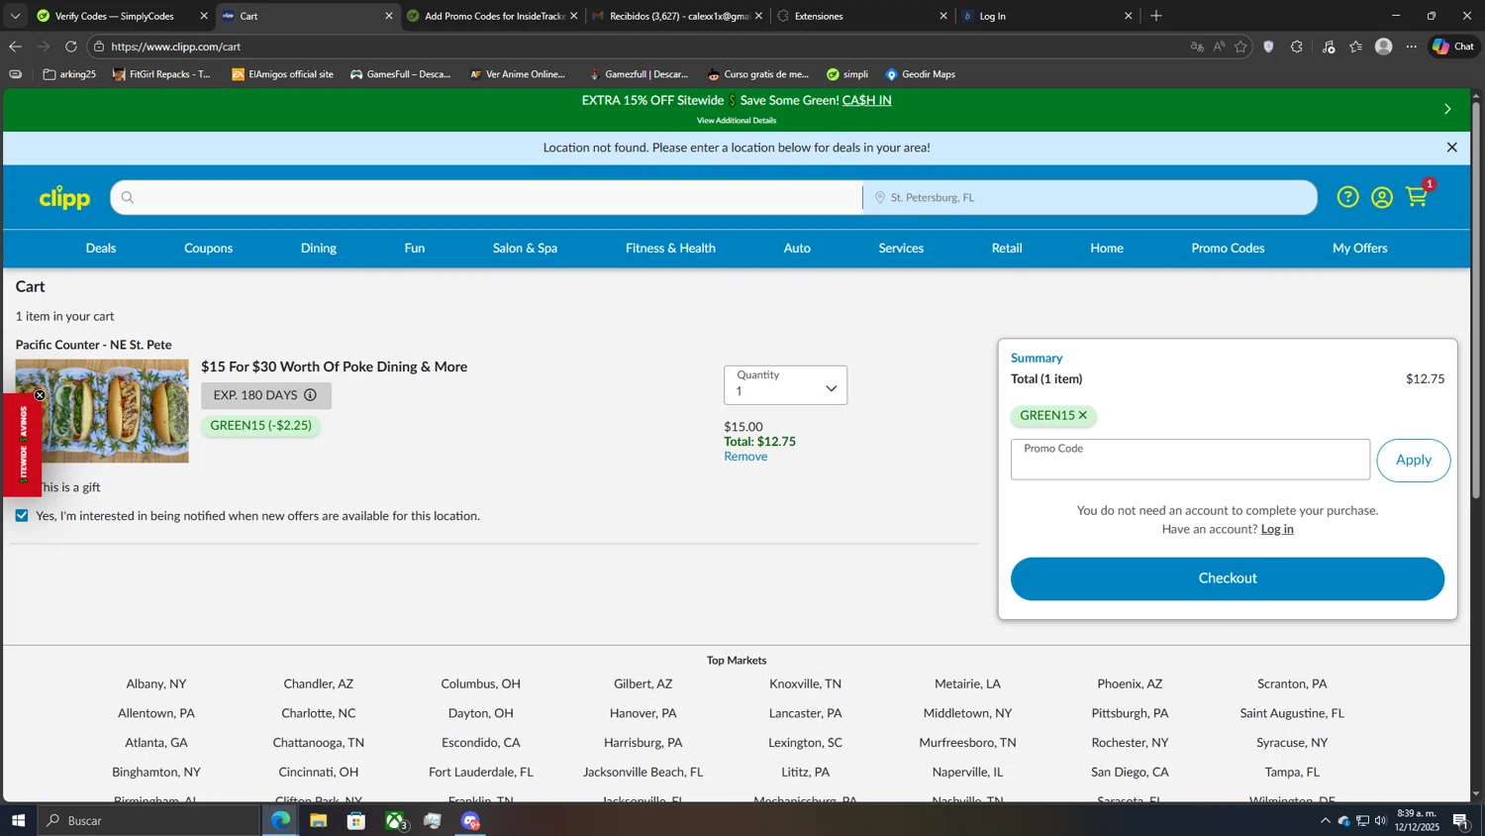Open Windows Start menu
This screenshot has width=1485, height=836.
17,820
